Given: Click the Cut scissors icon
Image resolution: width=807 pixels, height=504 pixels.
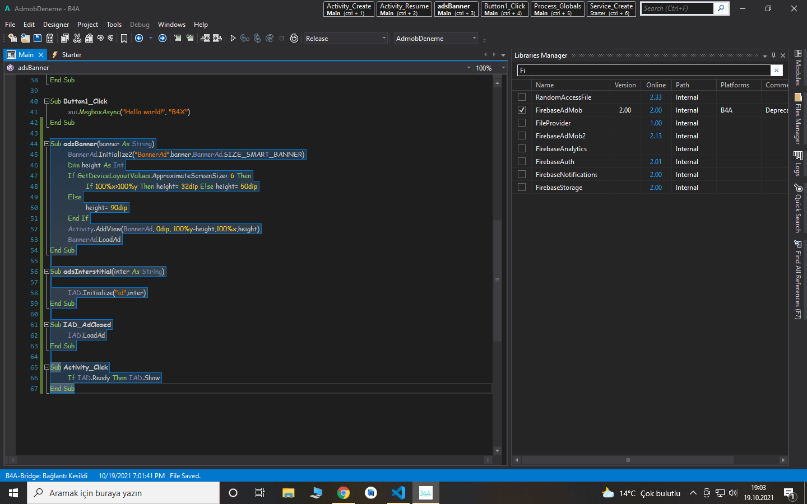Looking at the screenshot, I should pyautogui.click(x=77, y=38).
